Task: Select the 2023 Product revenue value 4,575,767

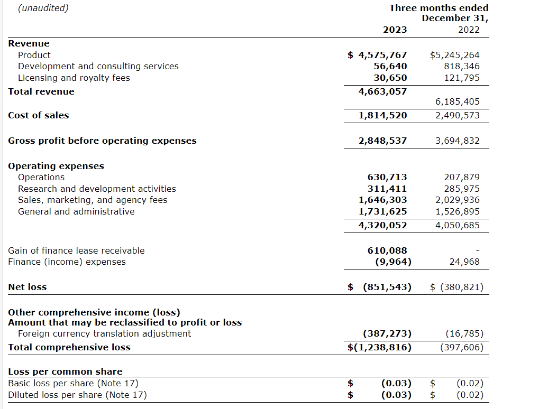Action: tap(382, 55)
